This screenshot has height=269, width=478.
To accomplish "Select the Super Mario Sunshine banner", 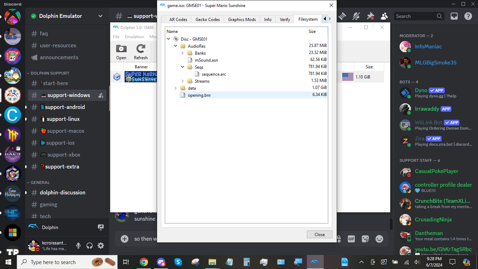I will click(141, 77).
